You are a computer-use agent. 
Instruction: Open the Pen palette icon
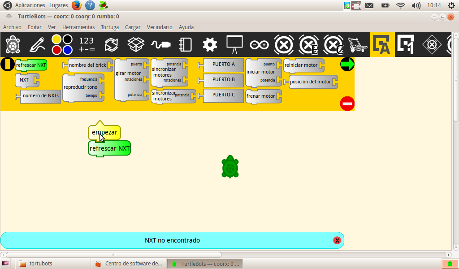pyautogui.click(x=37, y=45)
